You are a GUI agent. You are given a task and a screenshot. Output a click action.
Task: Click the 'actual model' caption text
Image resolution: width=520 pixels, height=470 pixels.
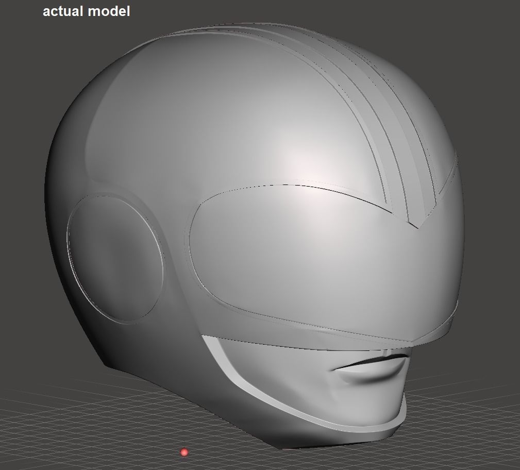(x=86, y=12)
